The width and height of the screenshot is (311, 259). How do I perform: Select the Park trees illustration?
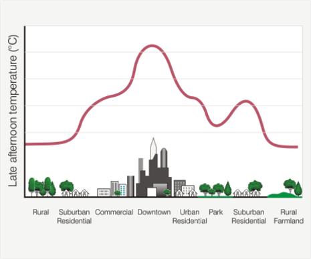[x=215, y=189]
